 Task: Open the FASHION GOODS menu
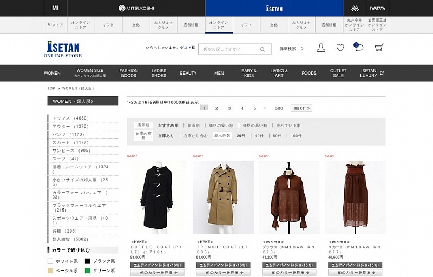[x=128, y=73]
